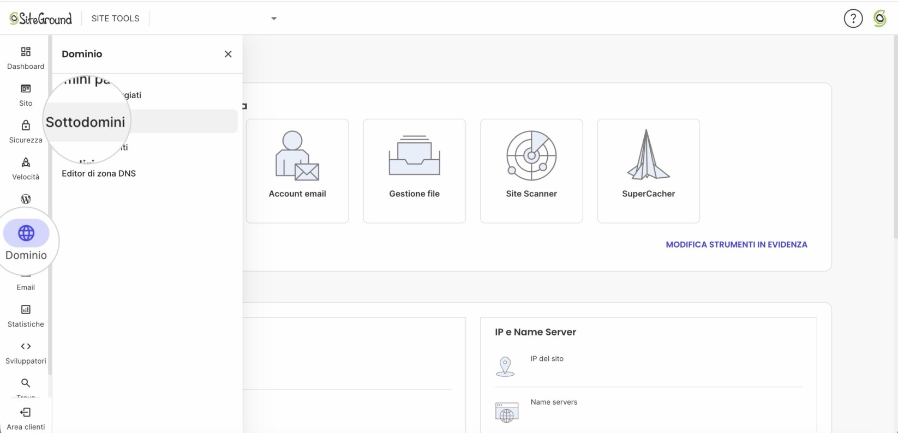Click the IP del sito label
898x433 pixels.
click(x=547, y=359)
